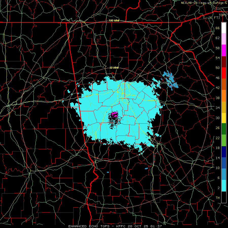Image resolution: width=228 pixels, height=228 pixels.
Task: Click the magenta echo core near the radar center
Action: (115, 115)
